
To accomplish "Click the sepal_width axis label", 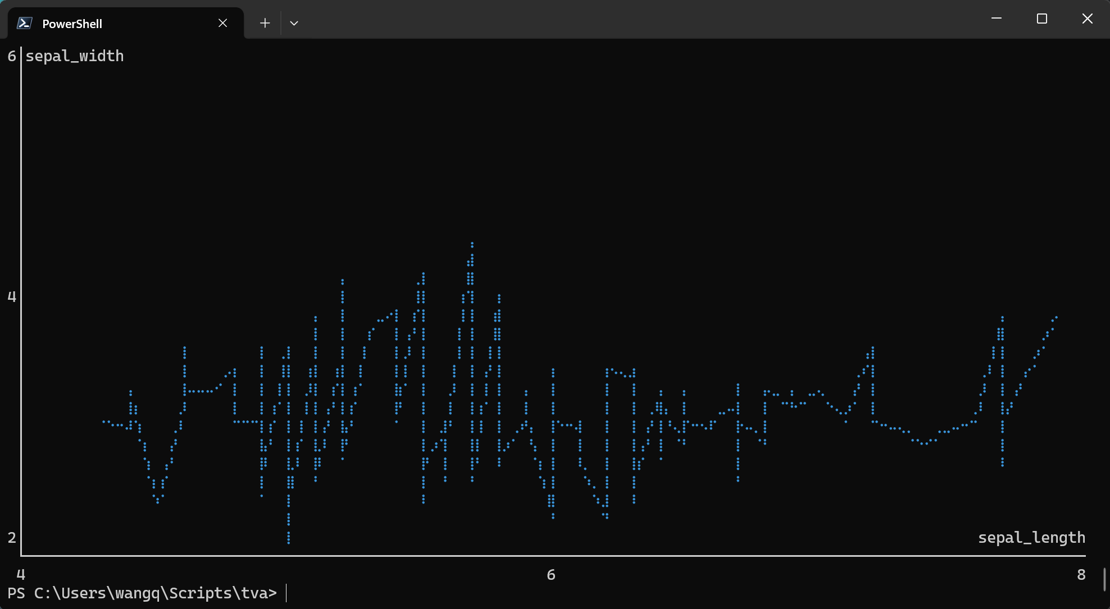I will (75, 56).
